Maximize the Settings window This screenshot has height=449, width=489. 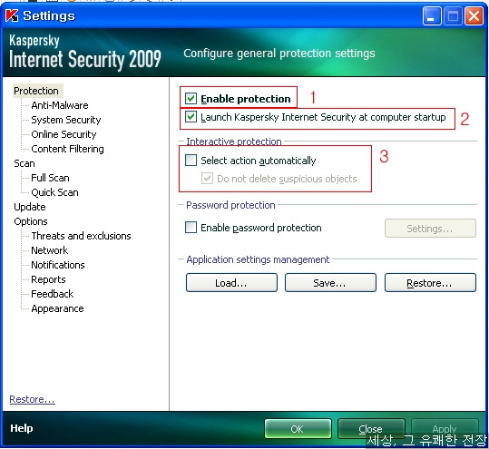coord(453,15)
